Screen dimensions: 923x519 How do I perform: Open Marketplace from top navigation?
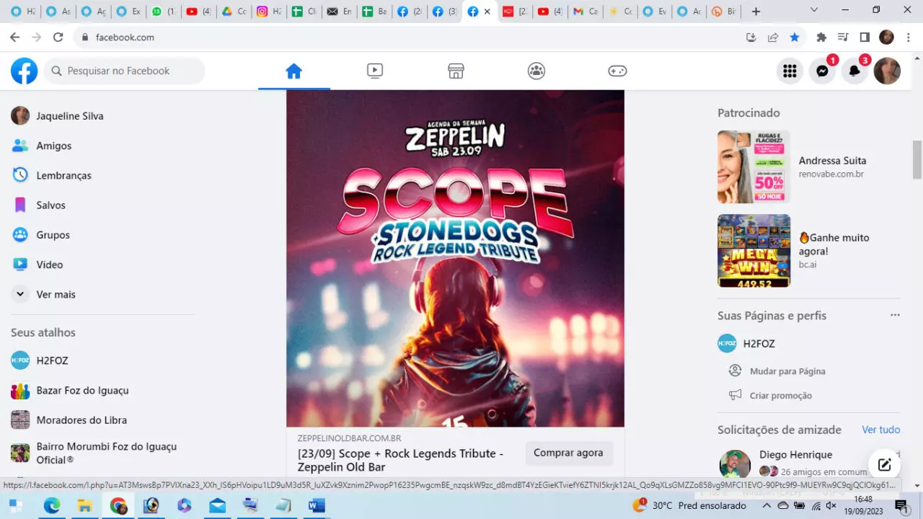click(456, 71)
